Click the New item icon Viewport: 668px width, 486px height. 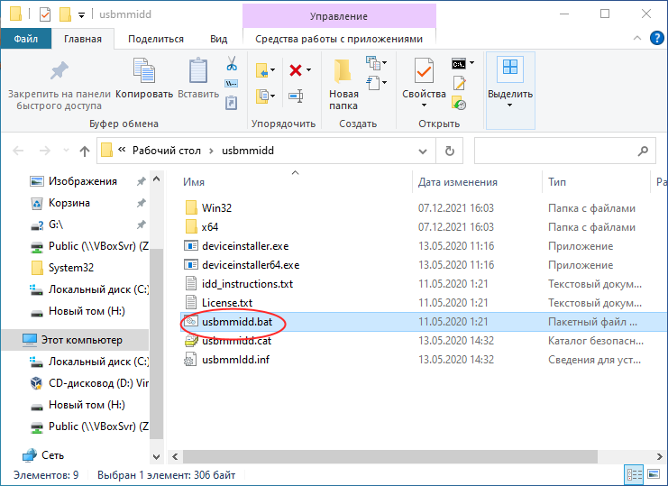coord(373,63)
